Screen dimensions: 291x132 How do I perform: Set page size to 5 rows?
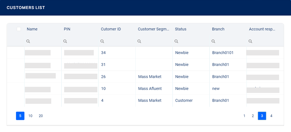20,116
